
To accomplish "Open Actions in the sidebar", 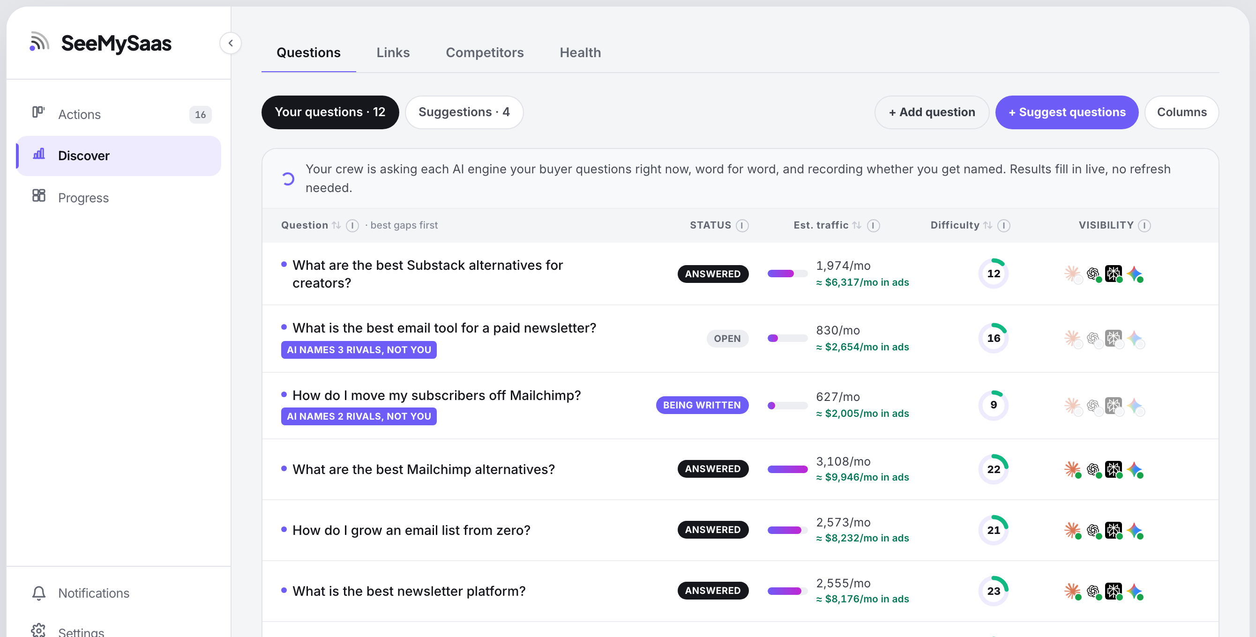I will coord(119,114).
